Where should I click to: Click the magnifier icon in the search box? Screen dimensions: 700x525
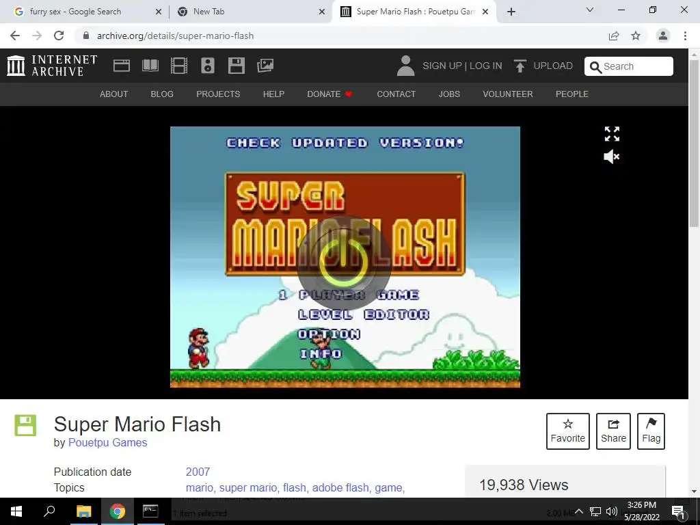595,67
